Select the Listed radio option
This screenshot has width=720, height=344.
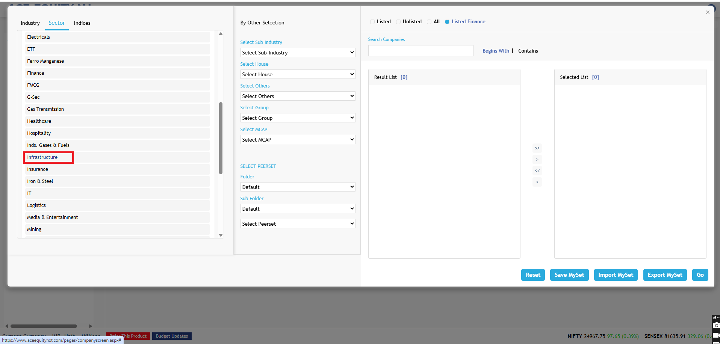(x=372, y=22)
